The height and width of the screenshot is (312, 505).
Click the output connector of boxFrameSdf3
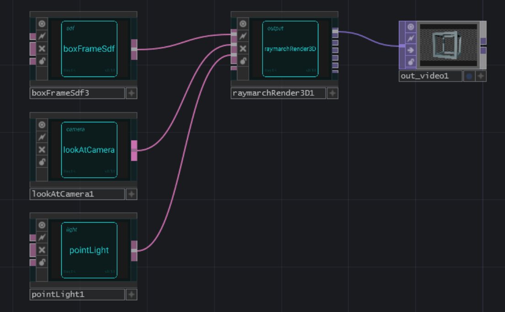[x=134, y=49]
